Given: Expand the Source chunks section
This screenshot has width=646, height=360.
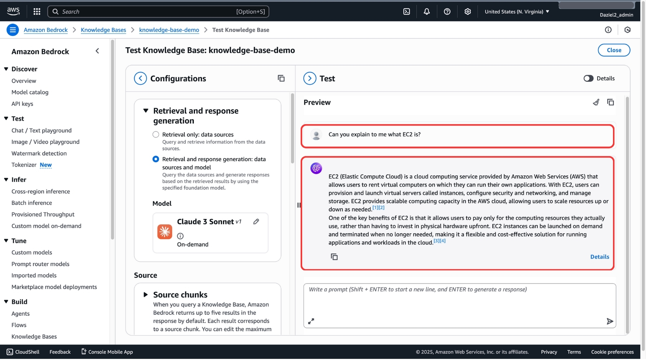Looking at the screenshot, I should click(146, 295).
